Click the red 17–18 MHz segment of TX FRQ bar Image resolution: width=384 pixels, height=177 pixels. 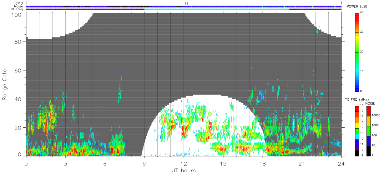click(357, 109)
